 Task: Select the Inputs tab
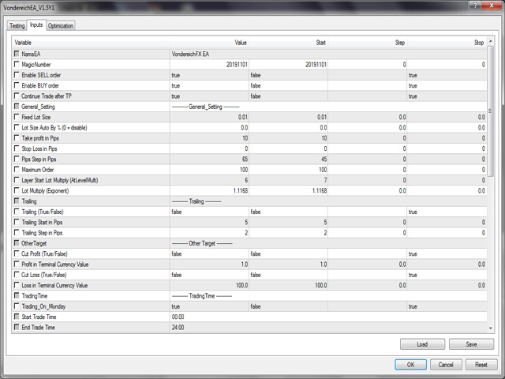click(x=36, y=24)
